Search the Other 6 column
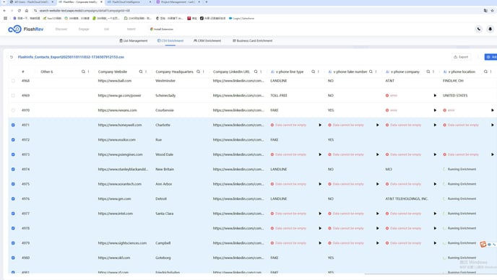 (83, 71)
